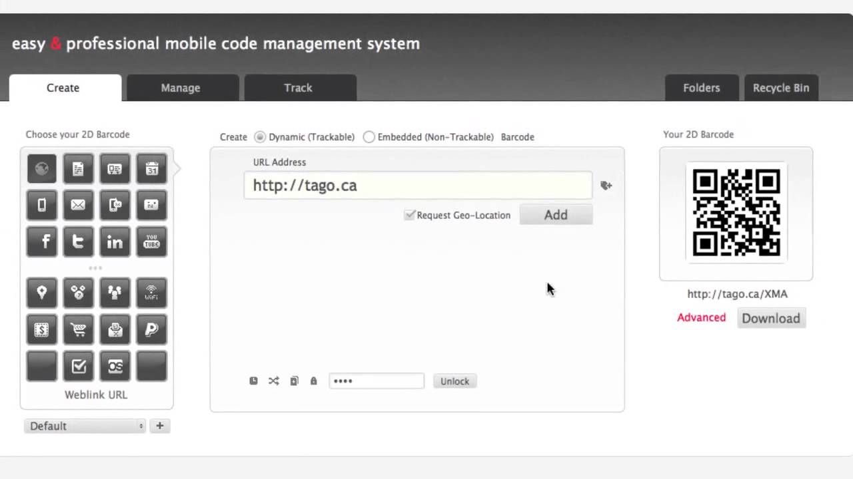Select the mobile phone barcode type

(x=42, y=205)
